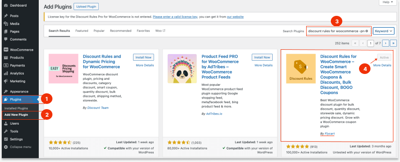The height and width of the screenshot is (162, 400).
Task: Click the pink Easy Discounts plugin thumbnail
Action: [x=63, y=68]
